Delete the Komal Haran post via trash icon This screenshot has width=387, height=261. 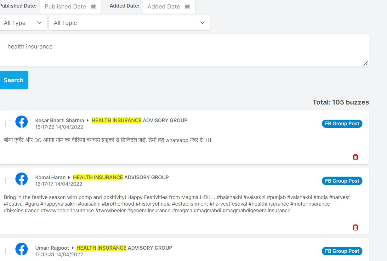356,227
